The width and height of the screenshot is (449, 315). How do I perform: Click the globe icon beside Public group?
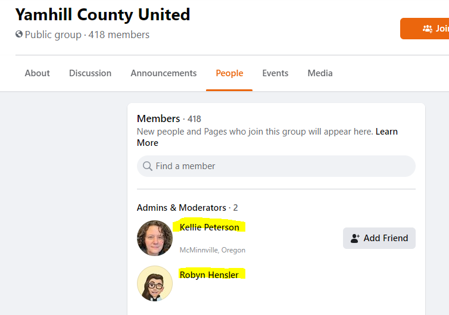(19, 35)
